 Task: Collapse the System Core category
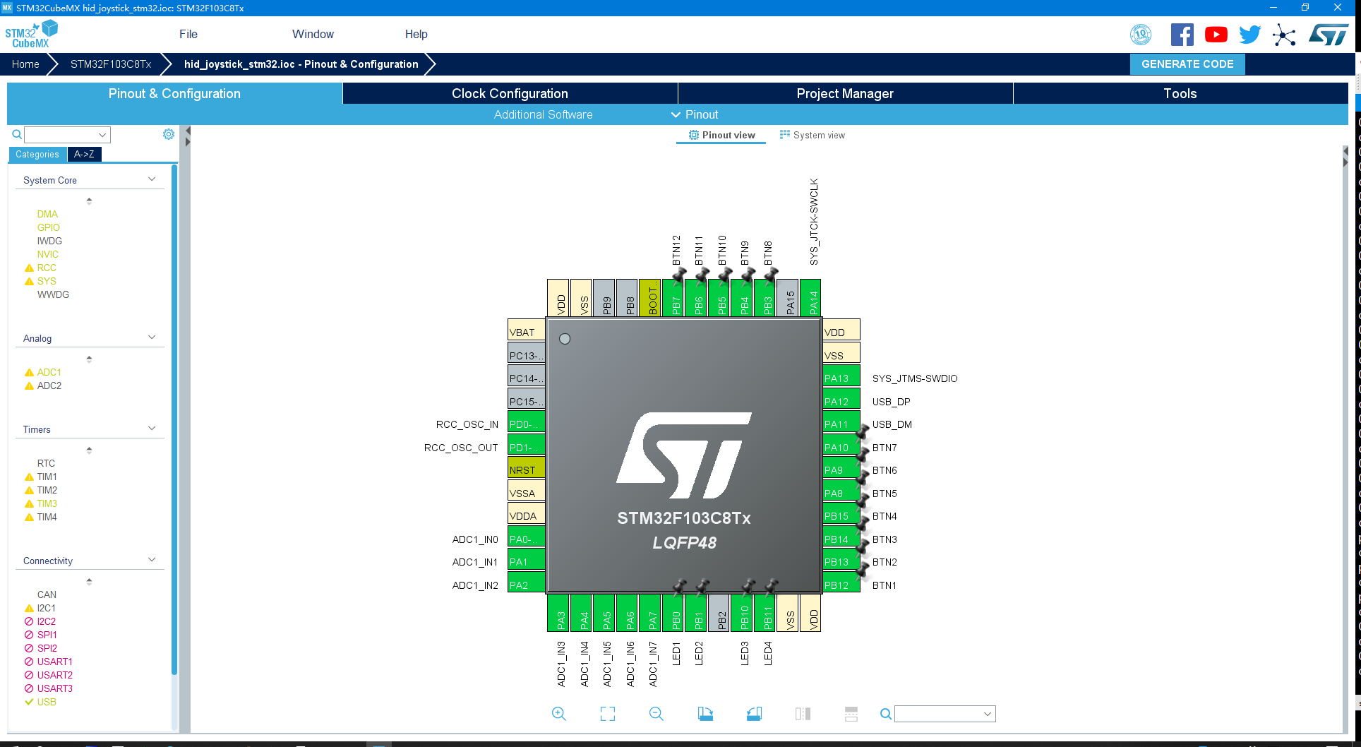pos(152,179)
